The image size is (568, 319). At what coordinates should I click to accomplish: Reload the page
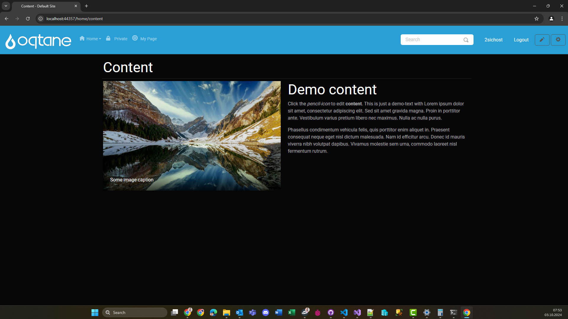28,19
